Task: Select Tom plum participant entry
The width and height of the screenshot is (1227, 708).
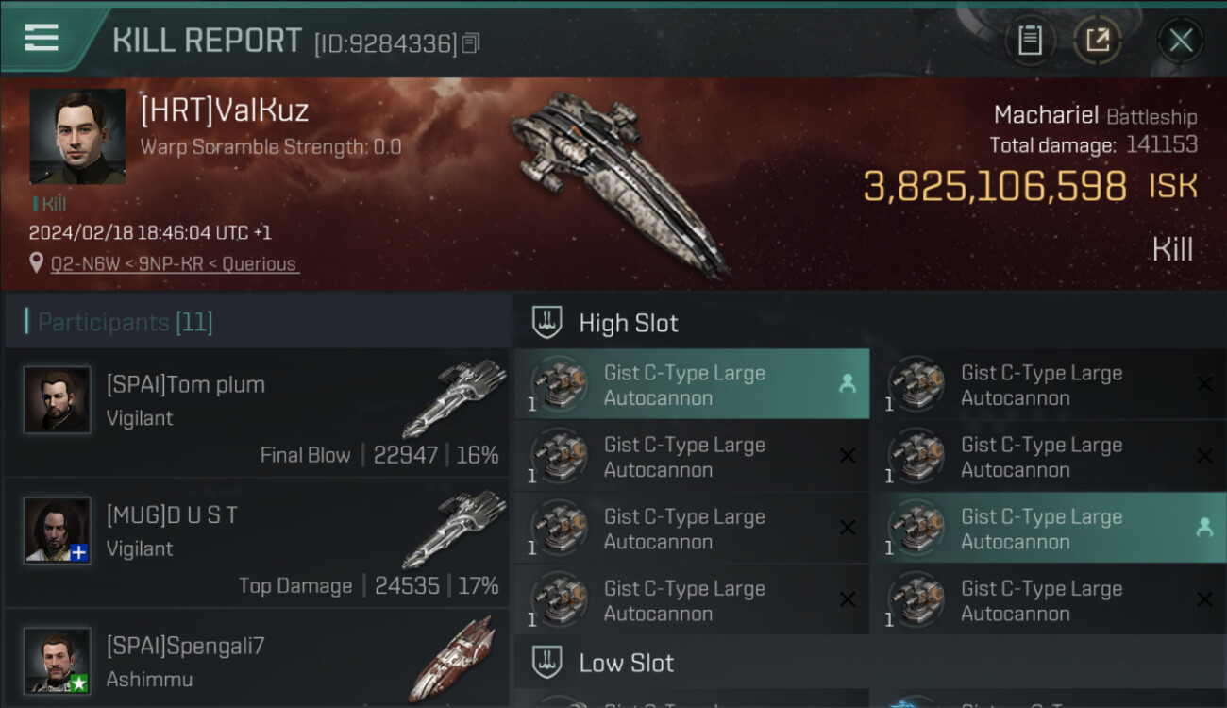Action: pyautogui.click(x=257, y=413)
